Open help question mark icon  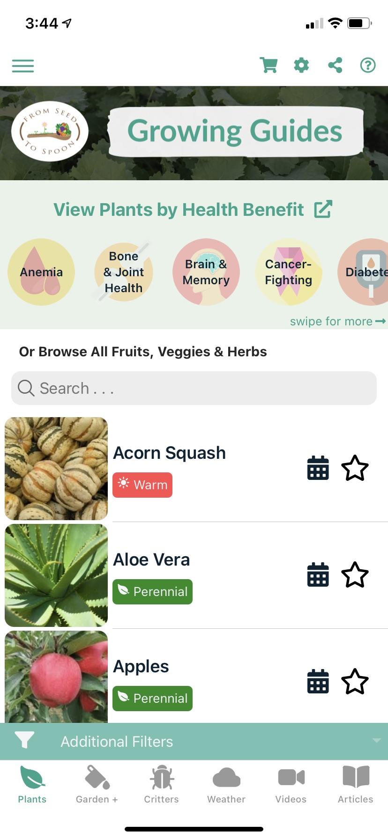point(368,65)
